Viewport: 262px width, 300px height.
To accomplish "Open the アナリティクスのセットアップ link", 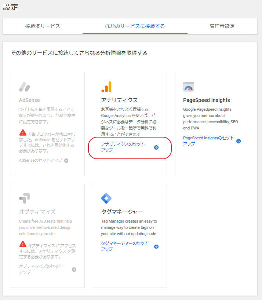I will [x=123, y=147].
